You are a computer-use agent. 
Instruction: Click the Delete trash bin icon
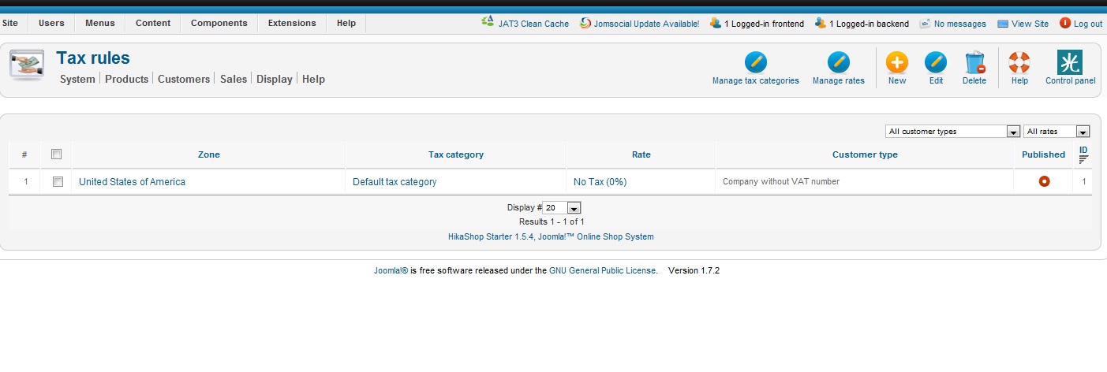pos(974,62)
